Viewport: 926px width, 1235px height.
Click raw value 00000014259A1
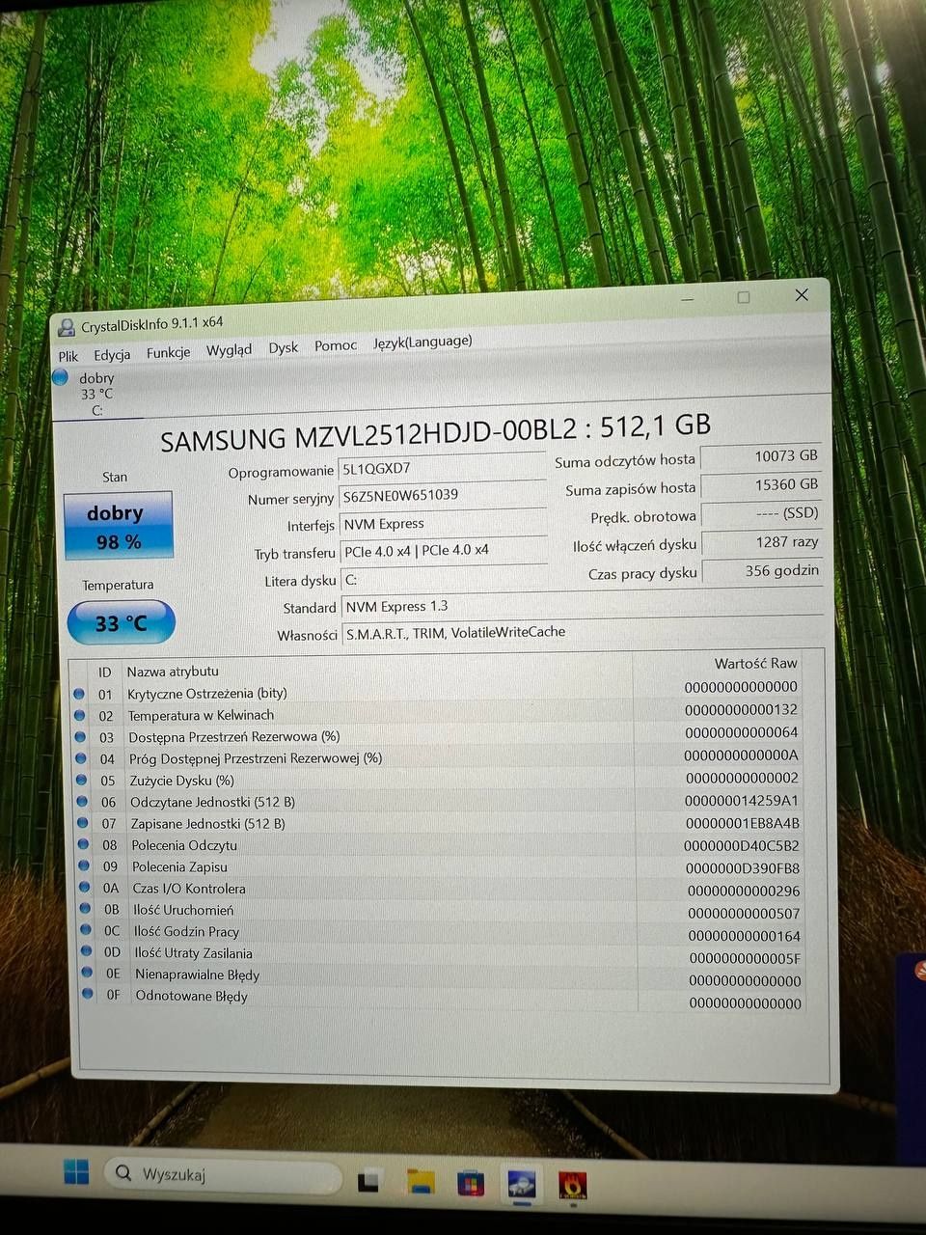(x=742, y=801)
